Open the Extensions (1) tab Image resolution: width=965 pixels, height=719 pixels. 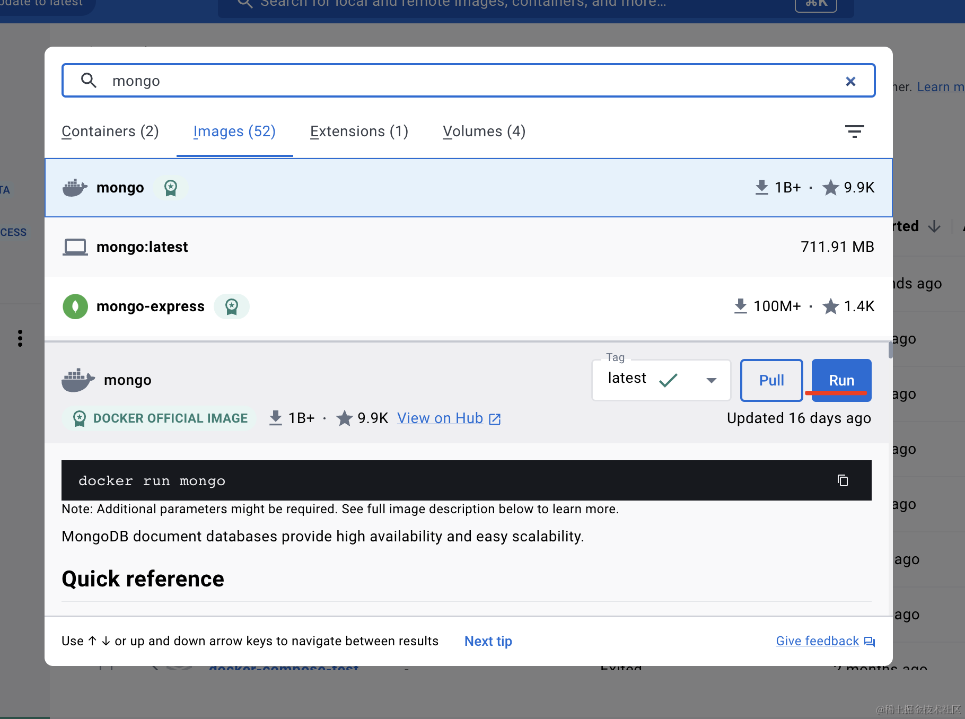(x=359, y=131)
